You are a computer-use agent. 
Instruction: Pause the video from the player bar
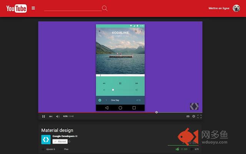click(43, 116)
